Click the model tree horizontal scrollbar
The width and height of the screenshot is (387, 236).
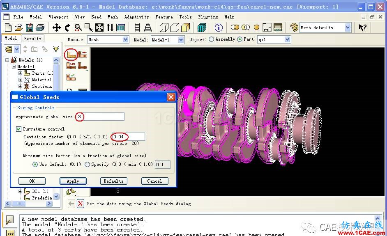(x=28, y=204)
